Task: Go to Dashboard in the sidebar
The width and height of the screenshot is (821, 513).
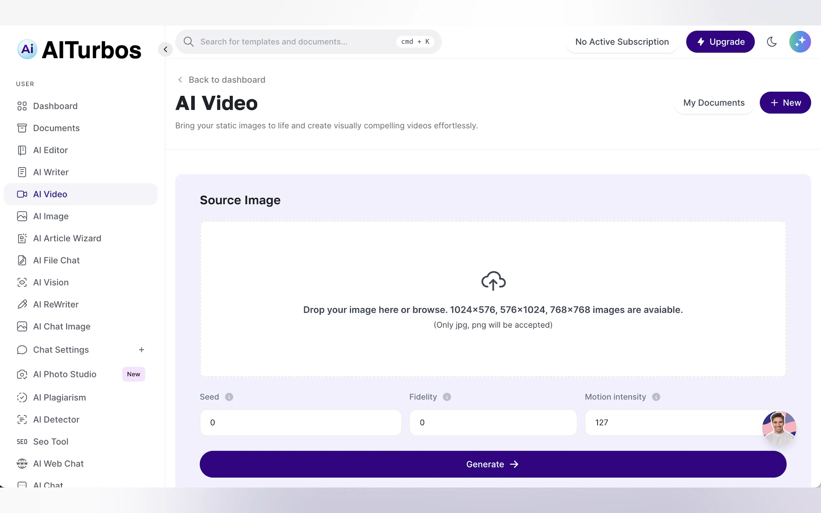Action: (55, 106)
